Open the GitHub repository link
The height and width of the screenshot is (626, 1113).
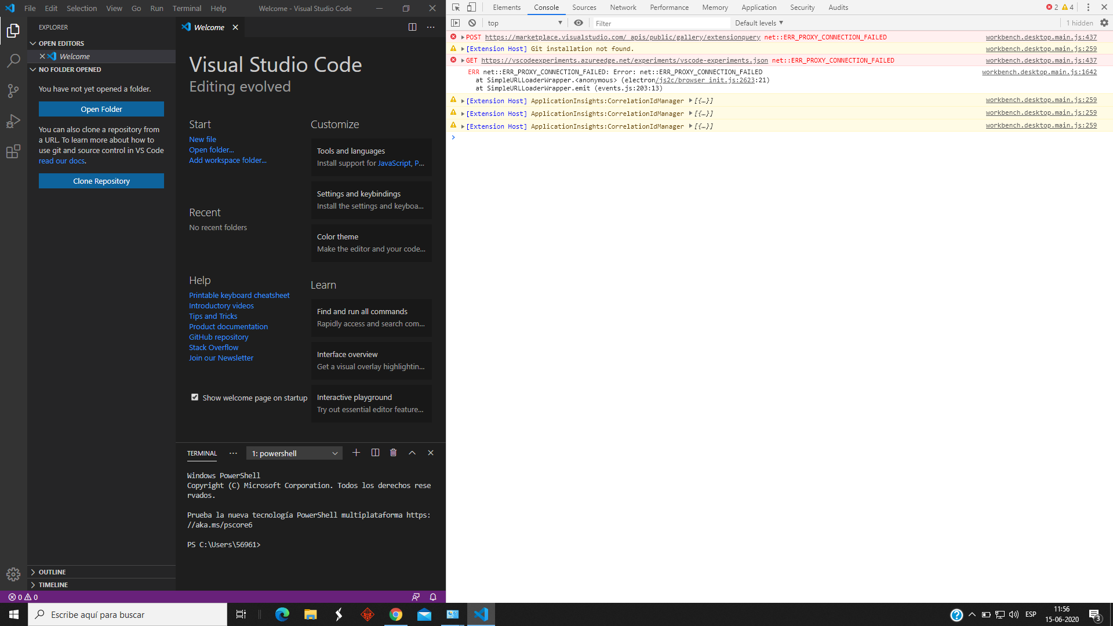tap(219, 337)
